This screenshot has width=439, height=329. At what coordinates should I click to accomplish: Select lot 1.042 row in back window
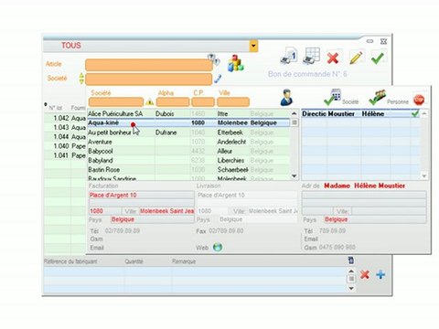pyautogui.click(x=65, y=118)
